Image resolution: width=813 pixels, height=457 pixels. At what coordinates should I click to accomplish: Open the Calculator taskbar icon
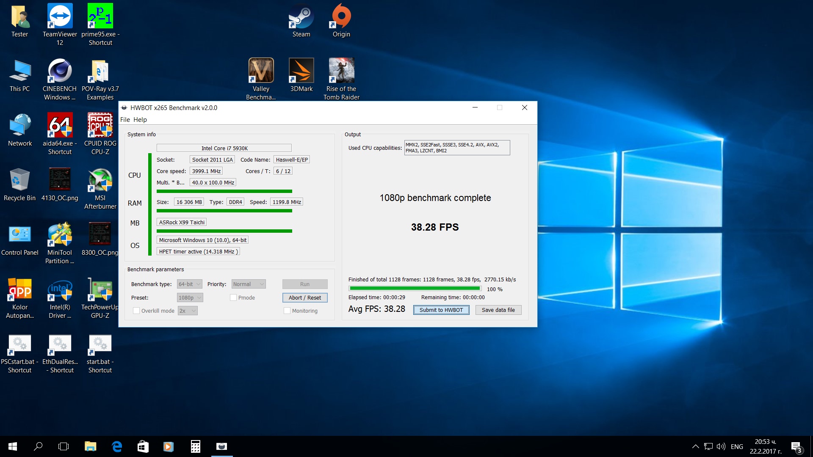pos(195,446)
